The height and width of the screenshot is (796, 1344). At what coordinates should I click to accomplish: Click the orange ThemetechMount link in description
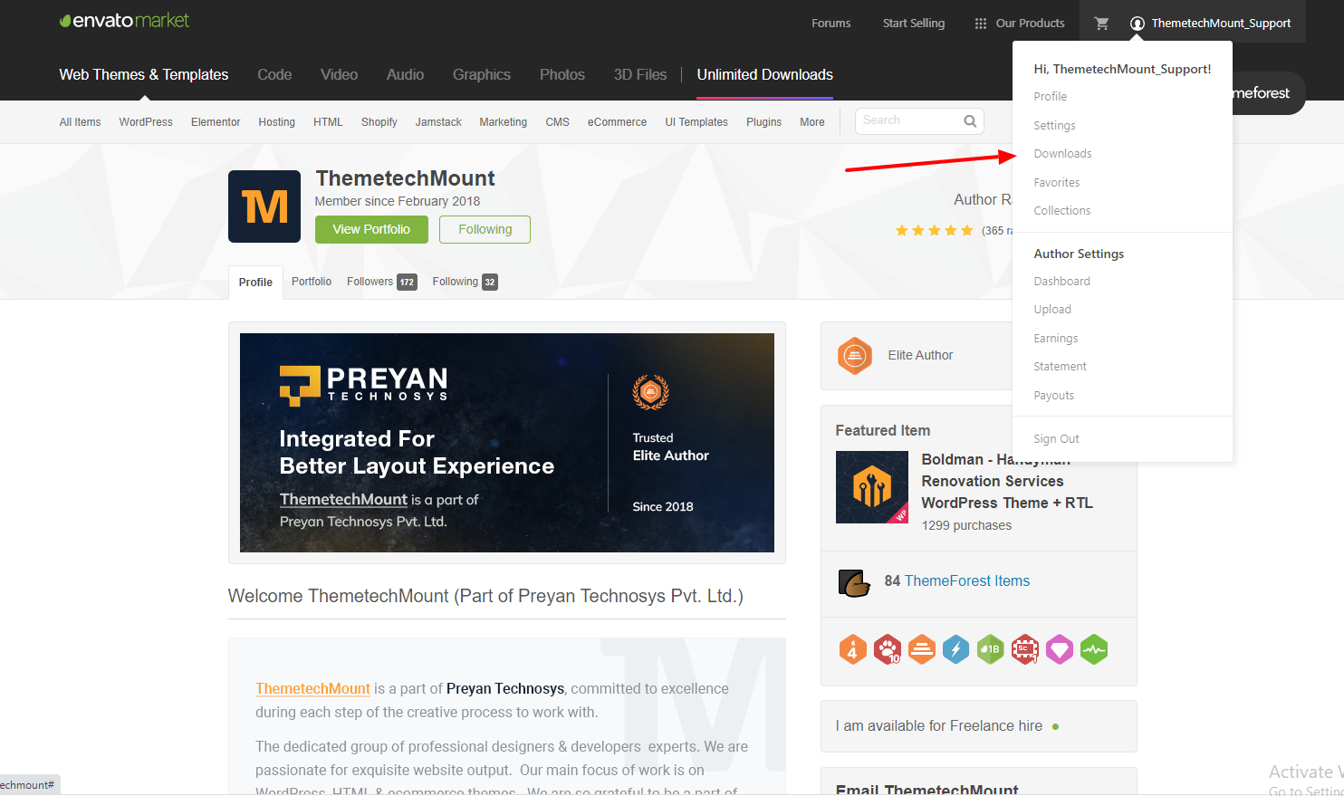click(312, 689)
